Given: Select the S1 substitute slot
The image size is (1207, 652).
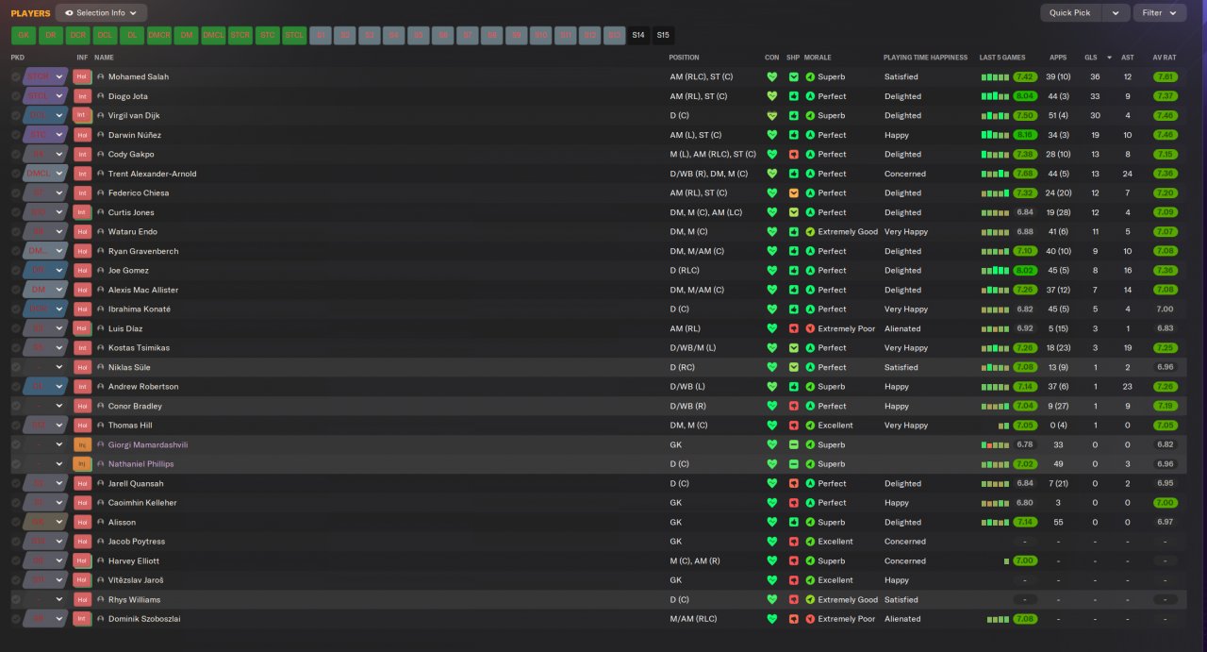Looking at the screenshot, I should (321, 35).
